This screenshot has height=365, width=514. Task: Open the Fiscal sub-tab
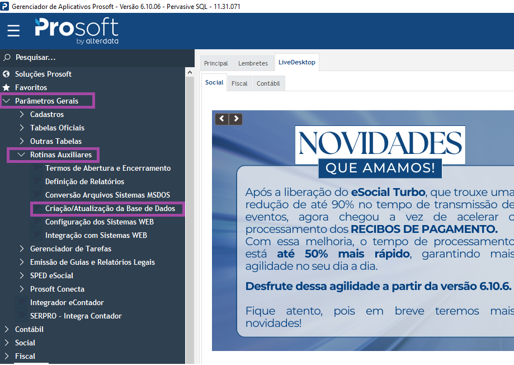tap(239, 83)
